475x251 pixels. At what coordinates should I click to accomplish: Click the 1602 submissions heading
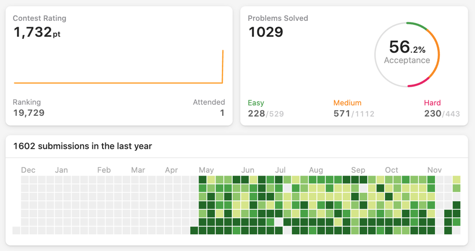[83, 146]
